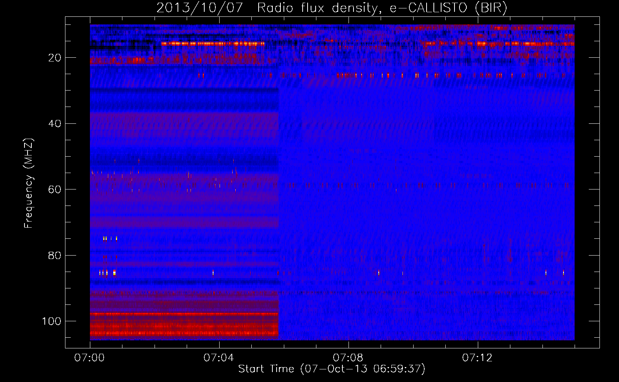Click the '80' frequency tick label
619x382 pixels.
55,255
